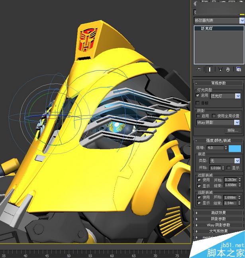The height and width of the screenshot is (258, 245).
Task: Click Remove Modifier icon under the stack
Action: [x=228, y=70]
